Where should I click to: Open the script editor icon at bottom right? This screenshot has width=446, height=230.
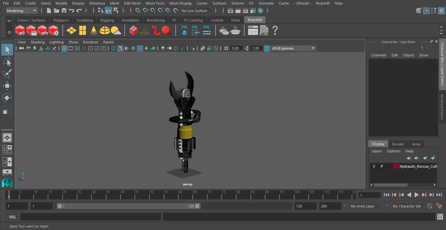pos(440,217)
